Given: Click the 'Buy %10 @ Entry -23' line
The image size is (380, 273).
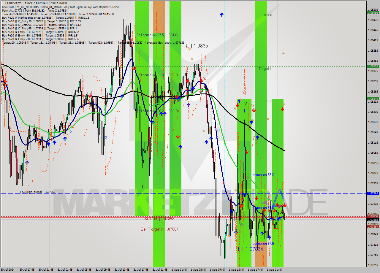Looking at the screenshot, I should point(40,32).
